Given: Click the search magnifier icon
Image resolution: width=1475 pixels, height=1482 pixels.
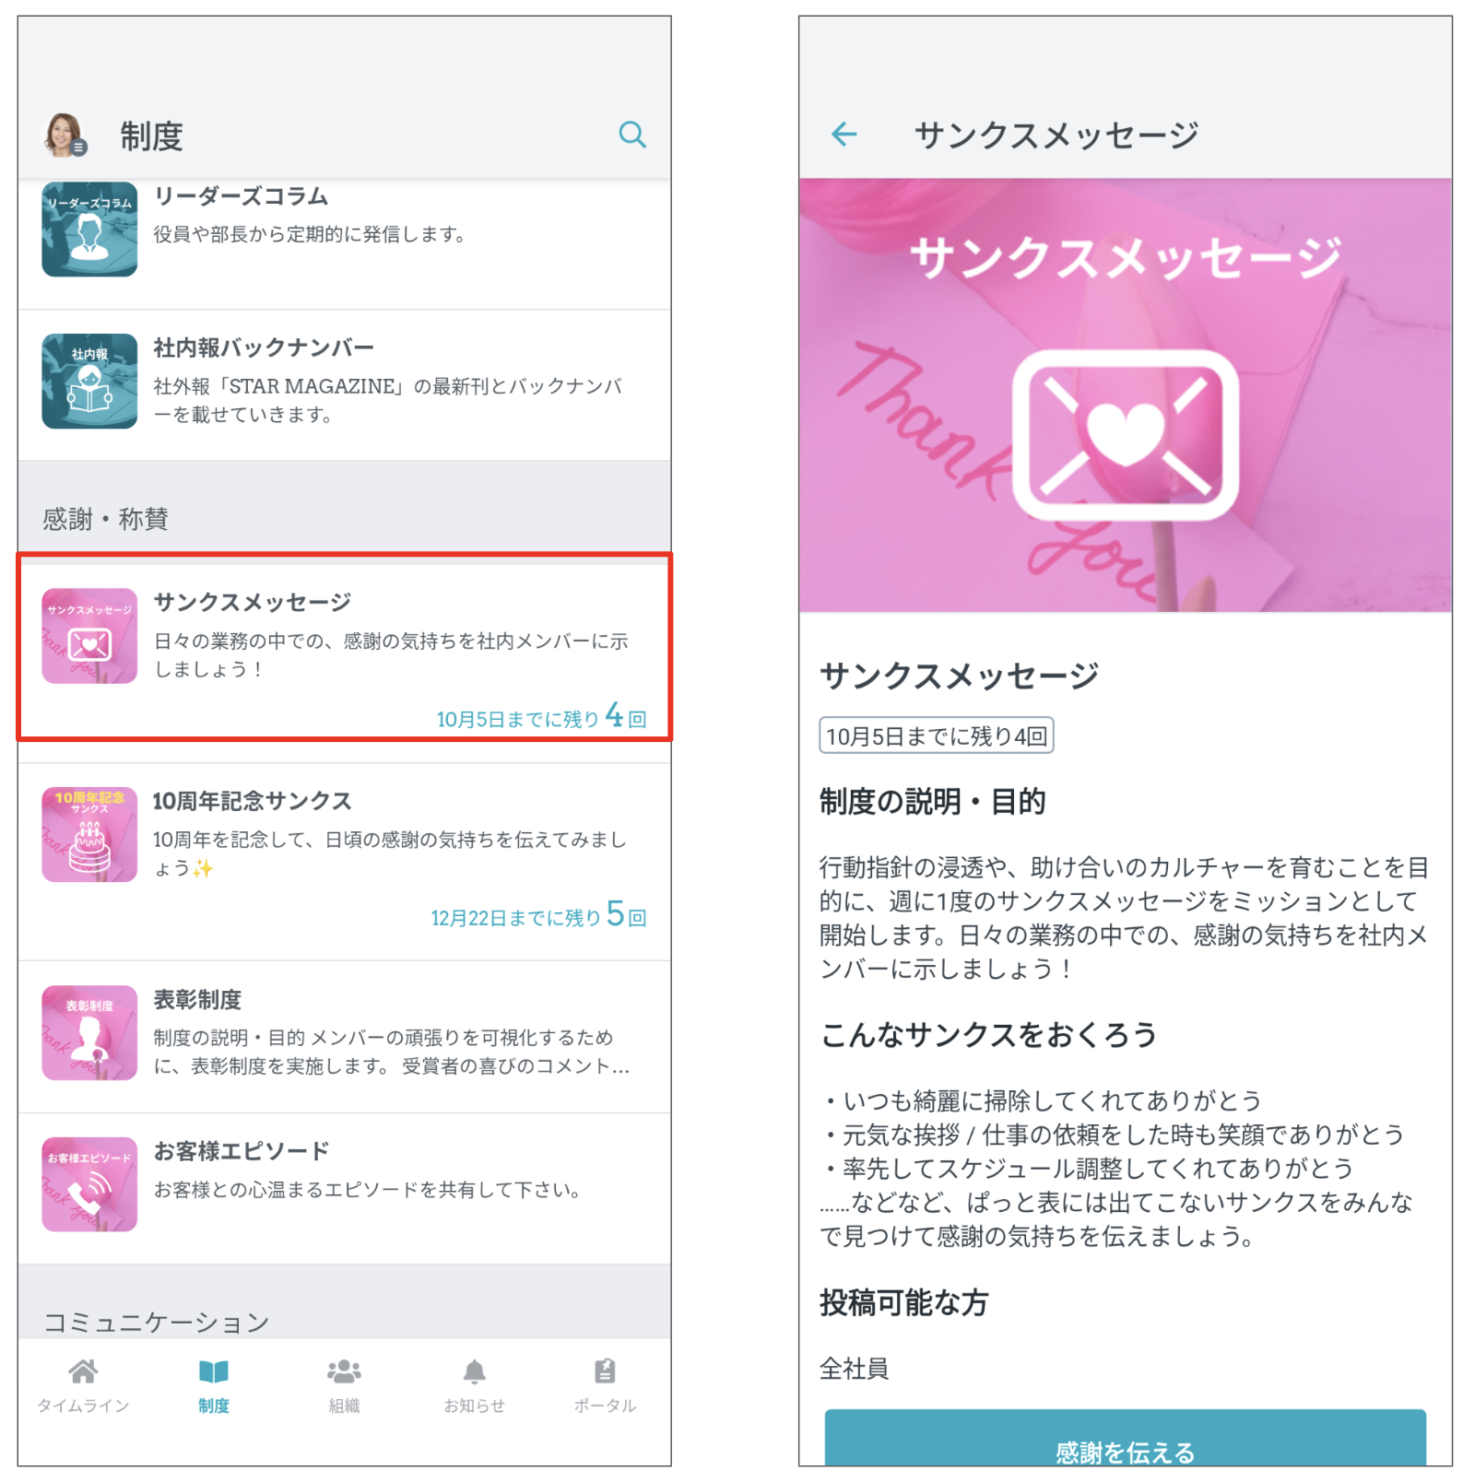Looking at the screenshot, I should tap(631, 135).
